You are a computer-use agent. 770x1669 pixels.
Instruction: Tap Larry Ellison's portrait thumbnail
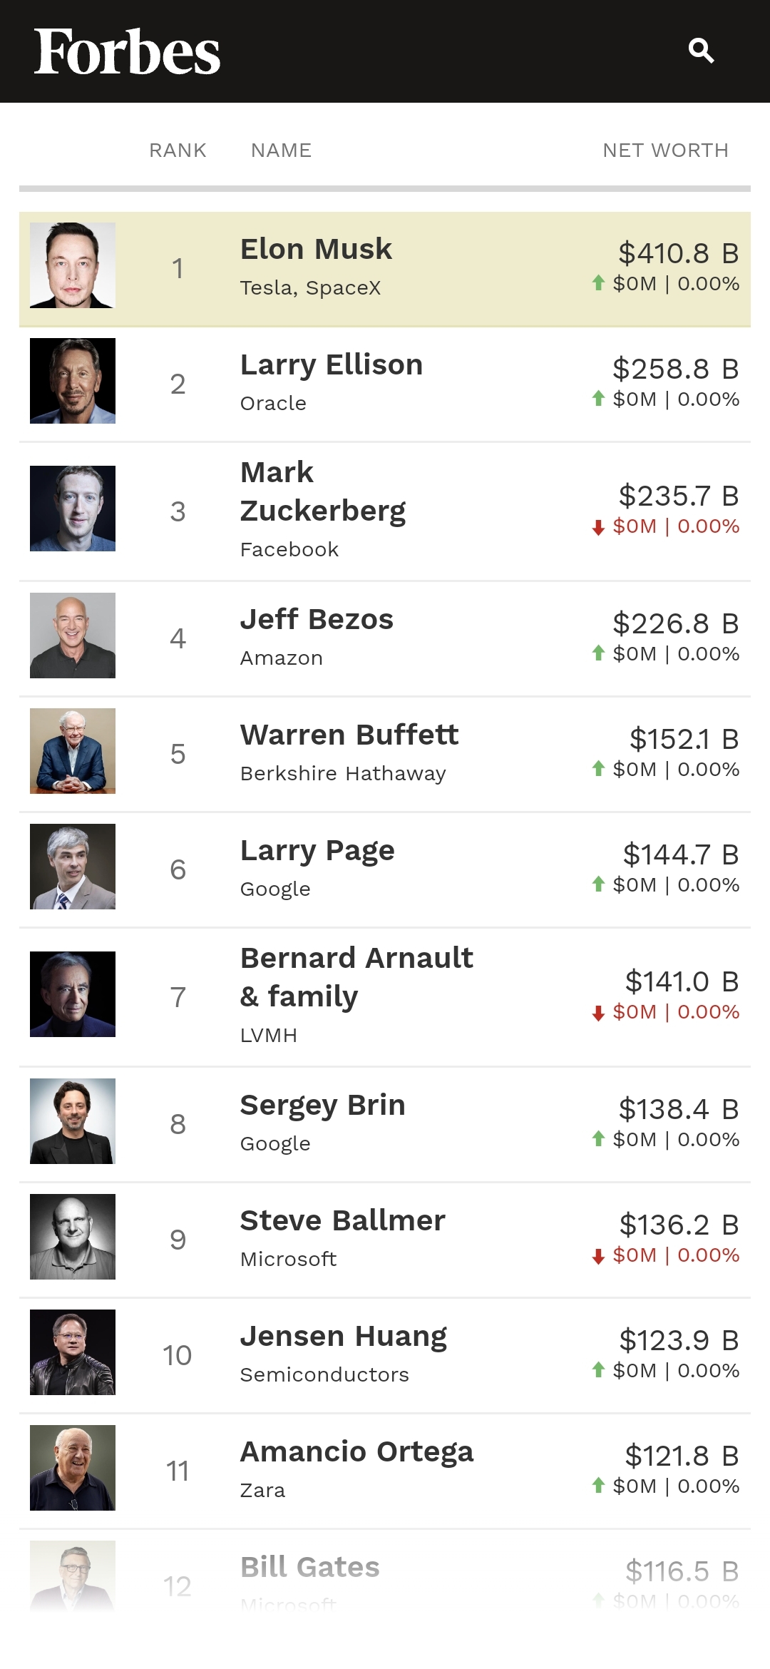pyautogui.click(x=73, y=381)
